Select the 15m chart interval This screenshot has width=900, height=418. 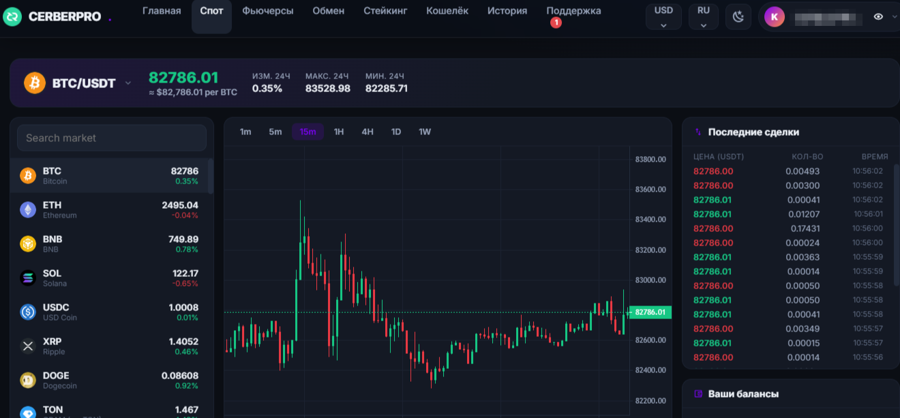[x=307, y=132]
